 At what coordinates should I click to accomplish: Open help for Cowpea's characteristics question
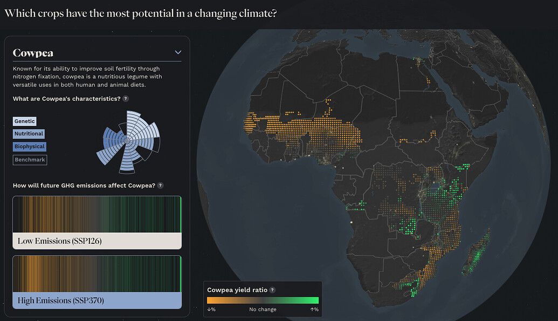click(x=126, y=99)
